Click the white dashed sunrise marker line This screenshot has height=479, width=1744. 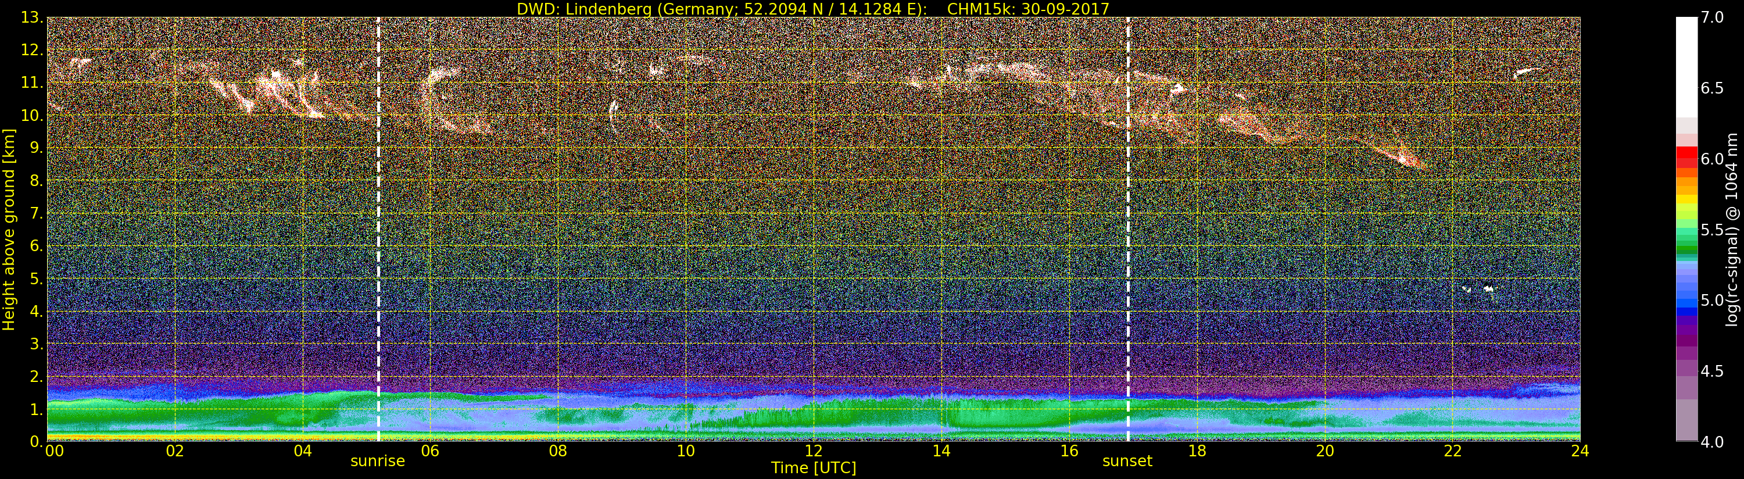(x=378, y=229)
